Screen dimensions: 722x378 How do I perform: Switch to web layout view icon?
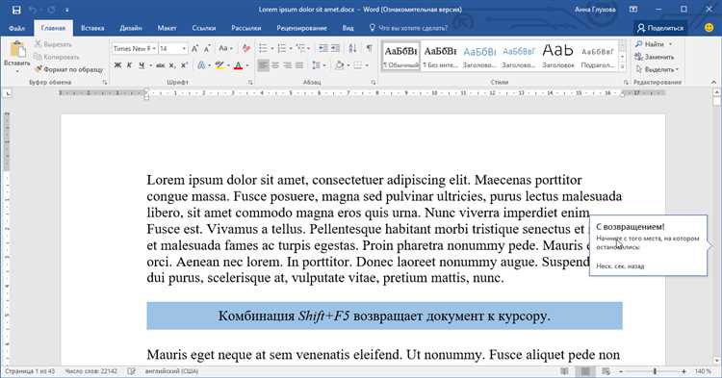[x=606, y=371]
